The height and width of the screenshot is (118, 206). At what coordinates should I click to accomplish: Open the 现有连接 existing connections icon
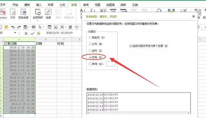coord(23,12)
